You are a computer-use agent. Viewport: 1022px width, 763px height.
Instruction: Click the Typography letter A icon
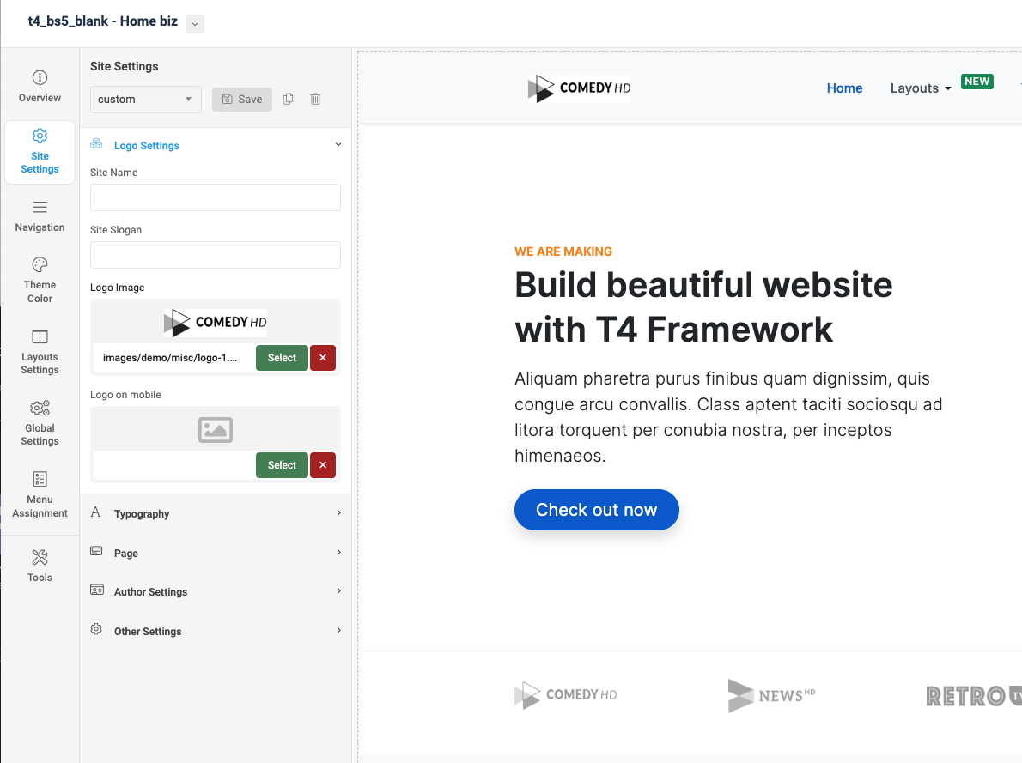coord(96,512)
